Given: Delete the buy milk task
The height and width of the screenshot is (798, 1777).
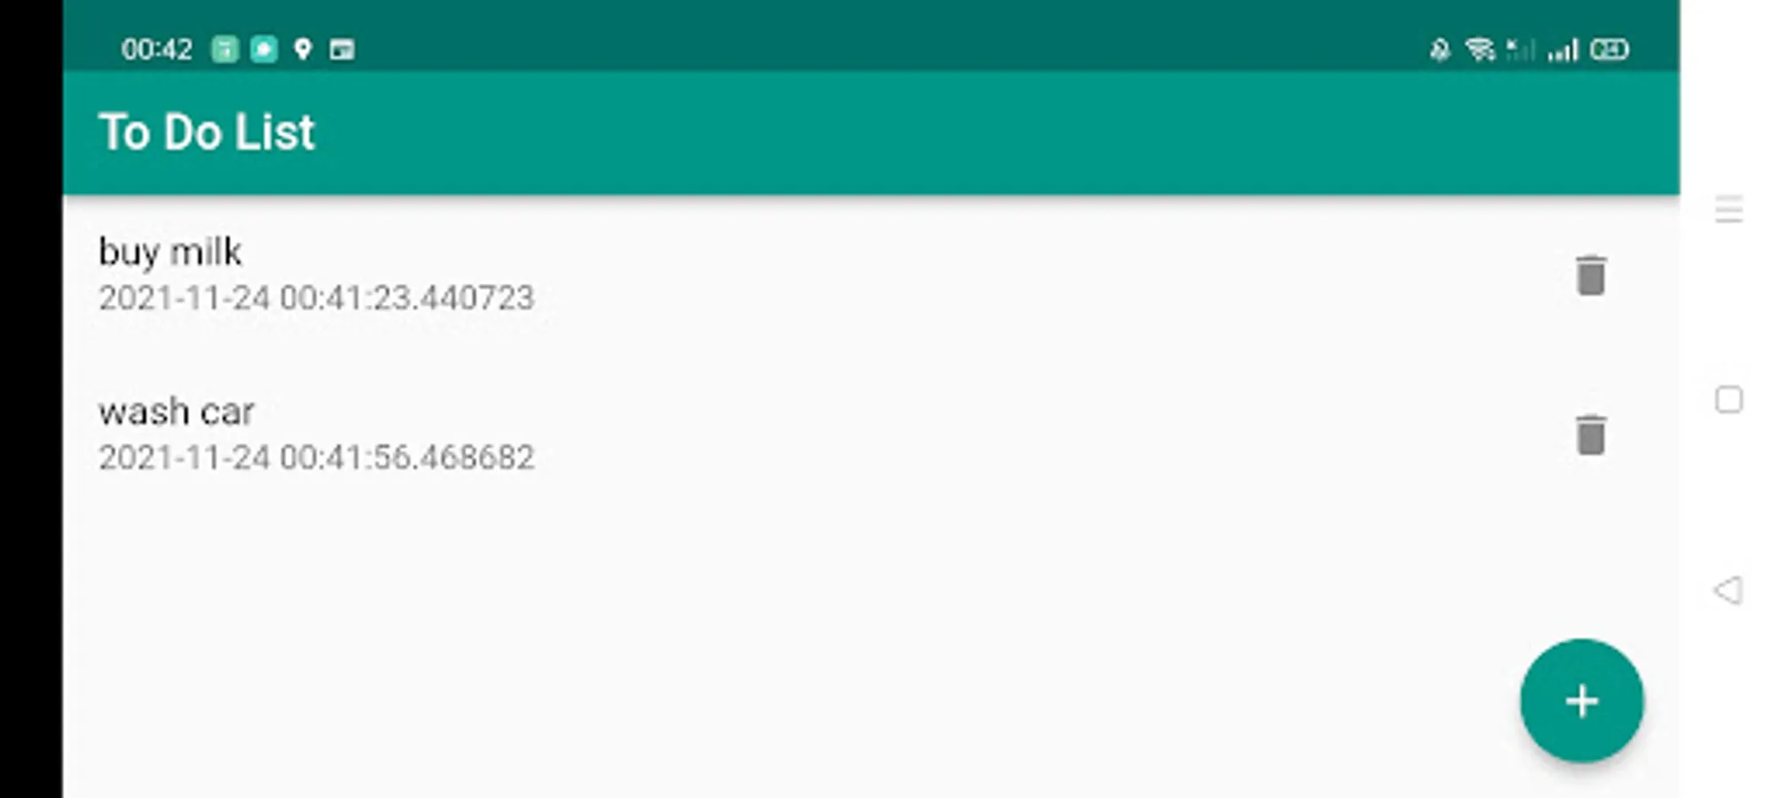Looking at the screenshot, I should pos(1590,275).
